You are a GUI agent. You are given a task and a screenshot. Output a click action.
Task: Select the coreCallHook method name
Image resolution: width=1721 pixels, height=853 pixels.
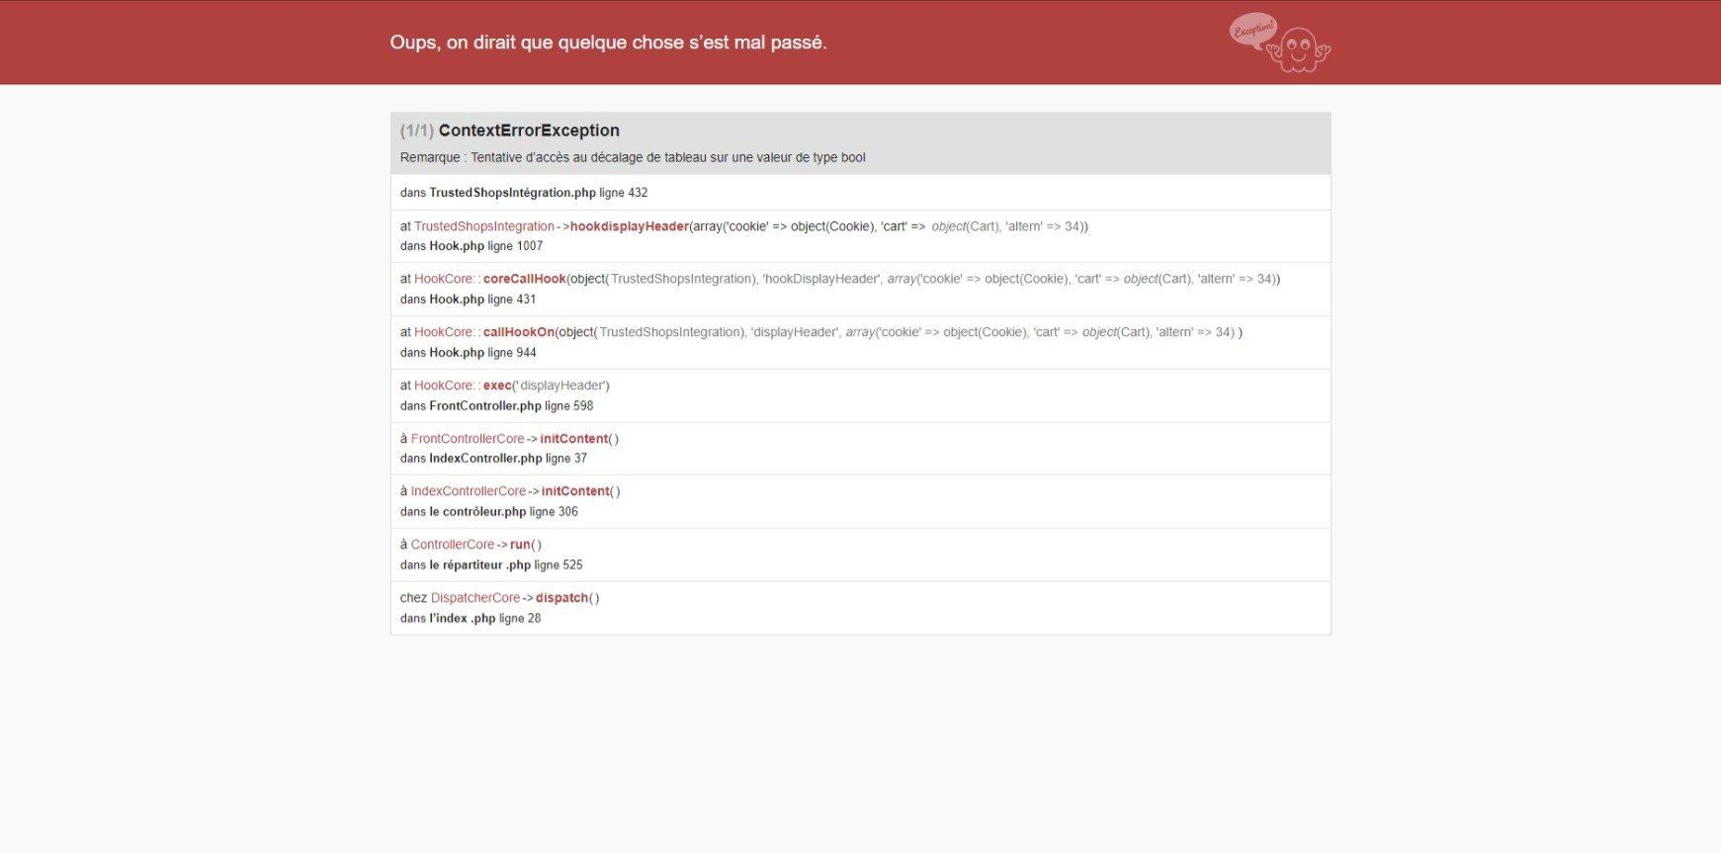click(524, 279)
